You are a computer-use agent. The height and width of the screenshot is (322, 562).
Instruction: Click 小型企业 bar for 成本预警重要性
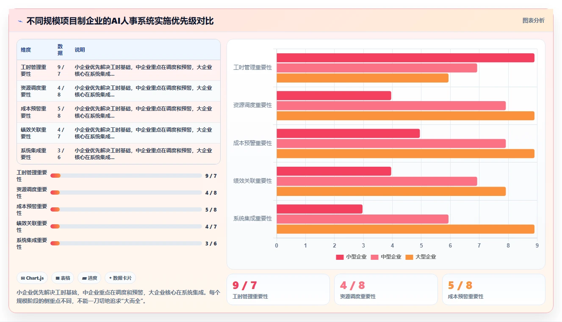(348, 133)
